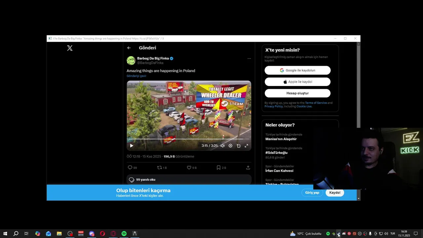Click Giriş yap in the blue banner
The width and height of the screenshot is (423, 238).
pos(312,193)
